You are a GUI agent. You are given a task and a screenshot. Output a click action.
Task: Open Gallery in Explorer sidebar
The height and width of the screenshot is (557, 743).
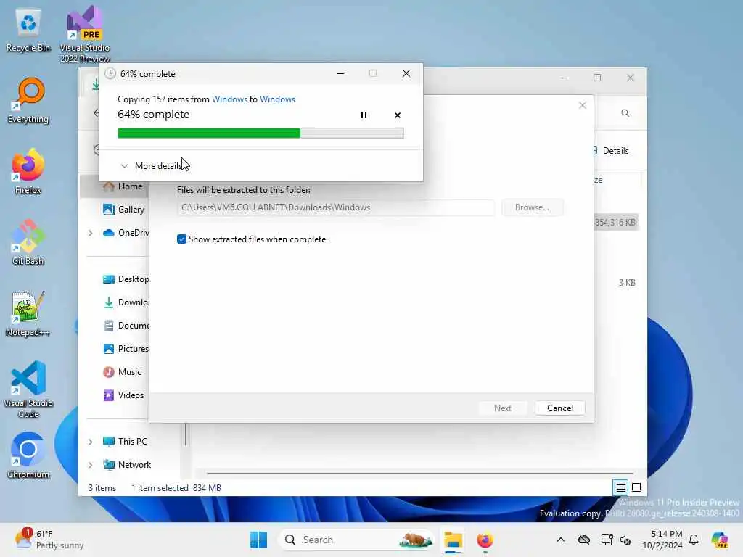pyautogui.click(x=123, y=210)
